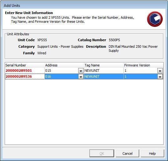Open Address dropdown for address 015

81,71
